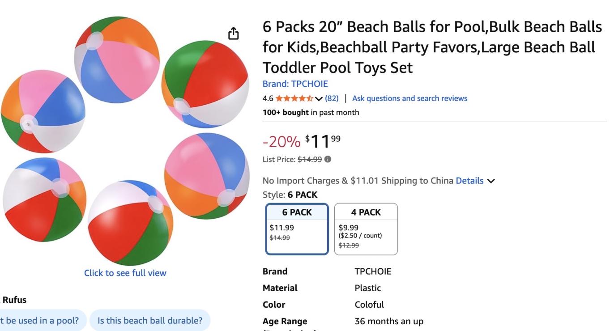Ask Rufus if usable in a pool

[40, 320]
